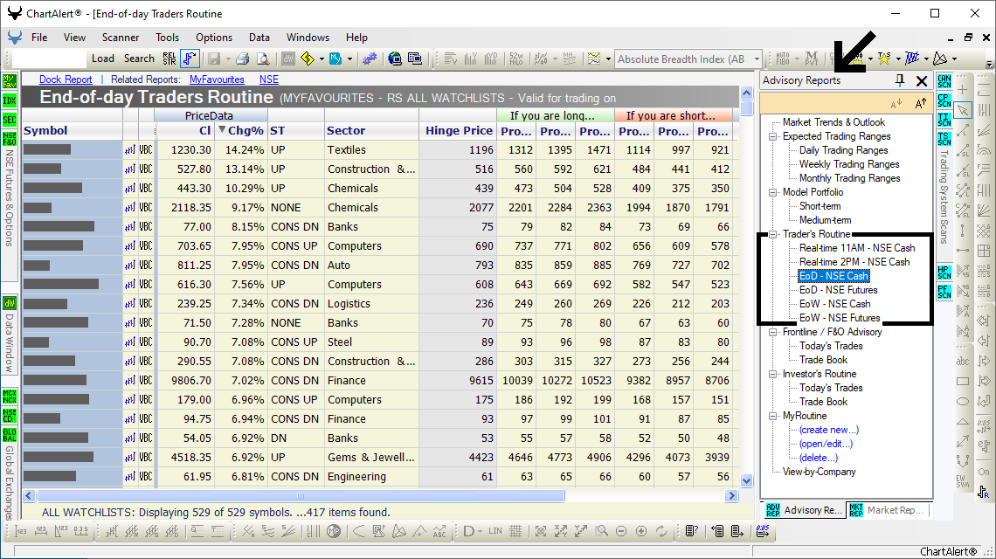Open Market Trends & Outlook report
Screen dimensions: 996x559
click(833, 122)
